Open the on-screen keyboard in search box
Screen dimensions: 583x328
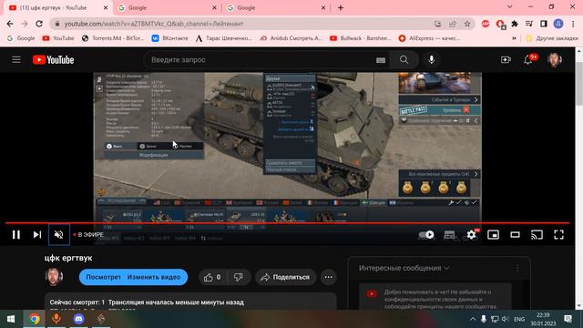click(x=381, y=60)
